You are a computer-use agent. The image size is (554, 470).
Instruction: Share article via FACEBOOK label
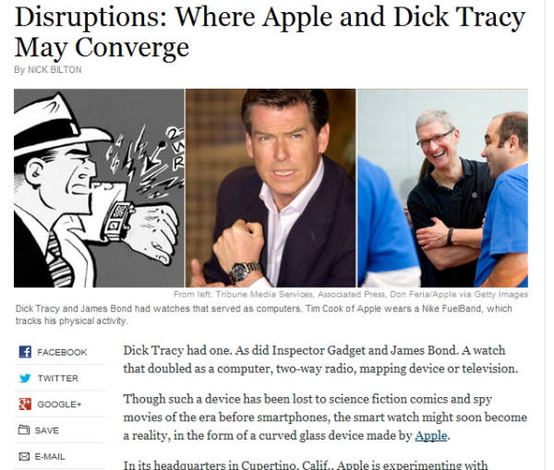[62, 353]
